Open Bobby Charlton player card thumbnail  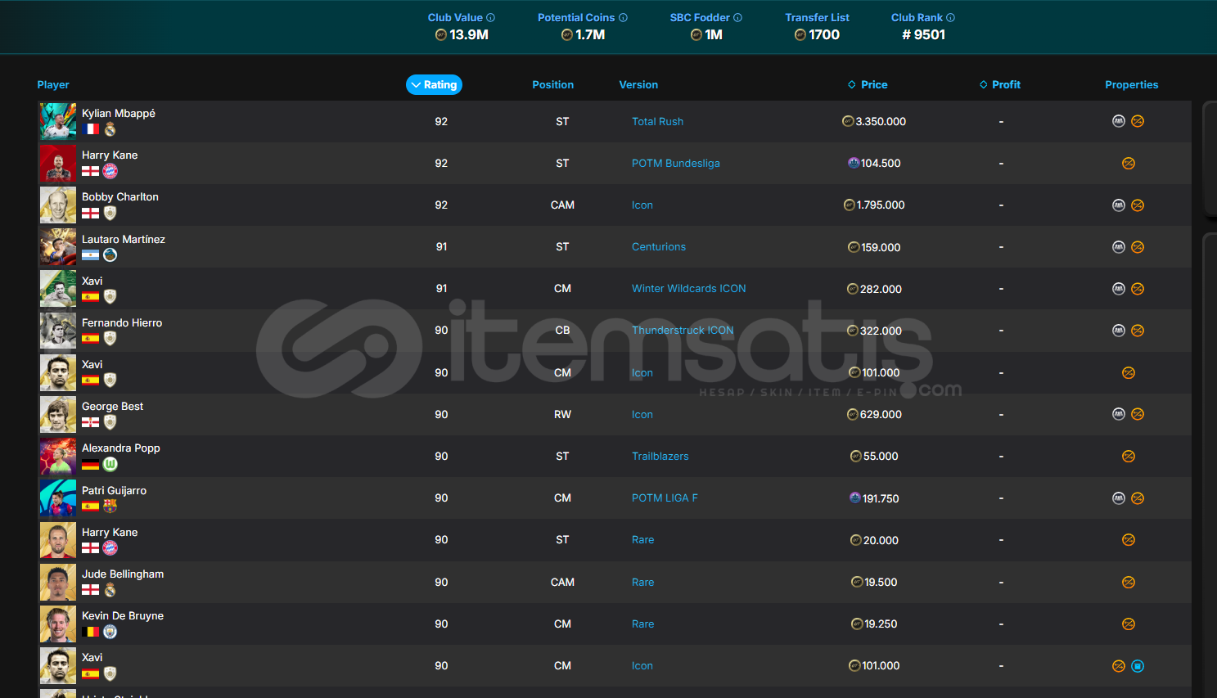pyautogui.click(x=58, y=205)
